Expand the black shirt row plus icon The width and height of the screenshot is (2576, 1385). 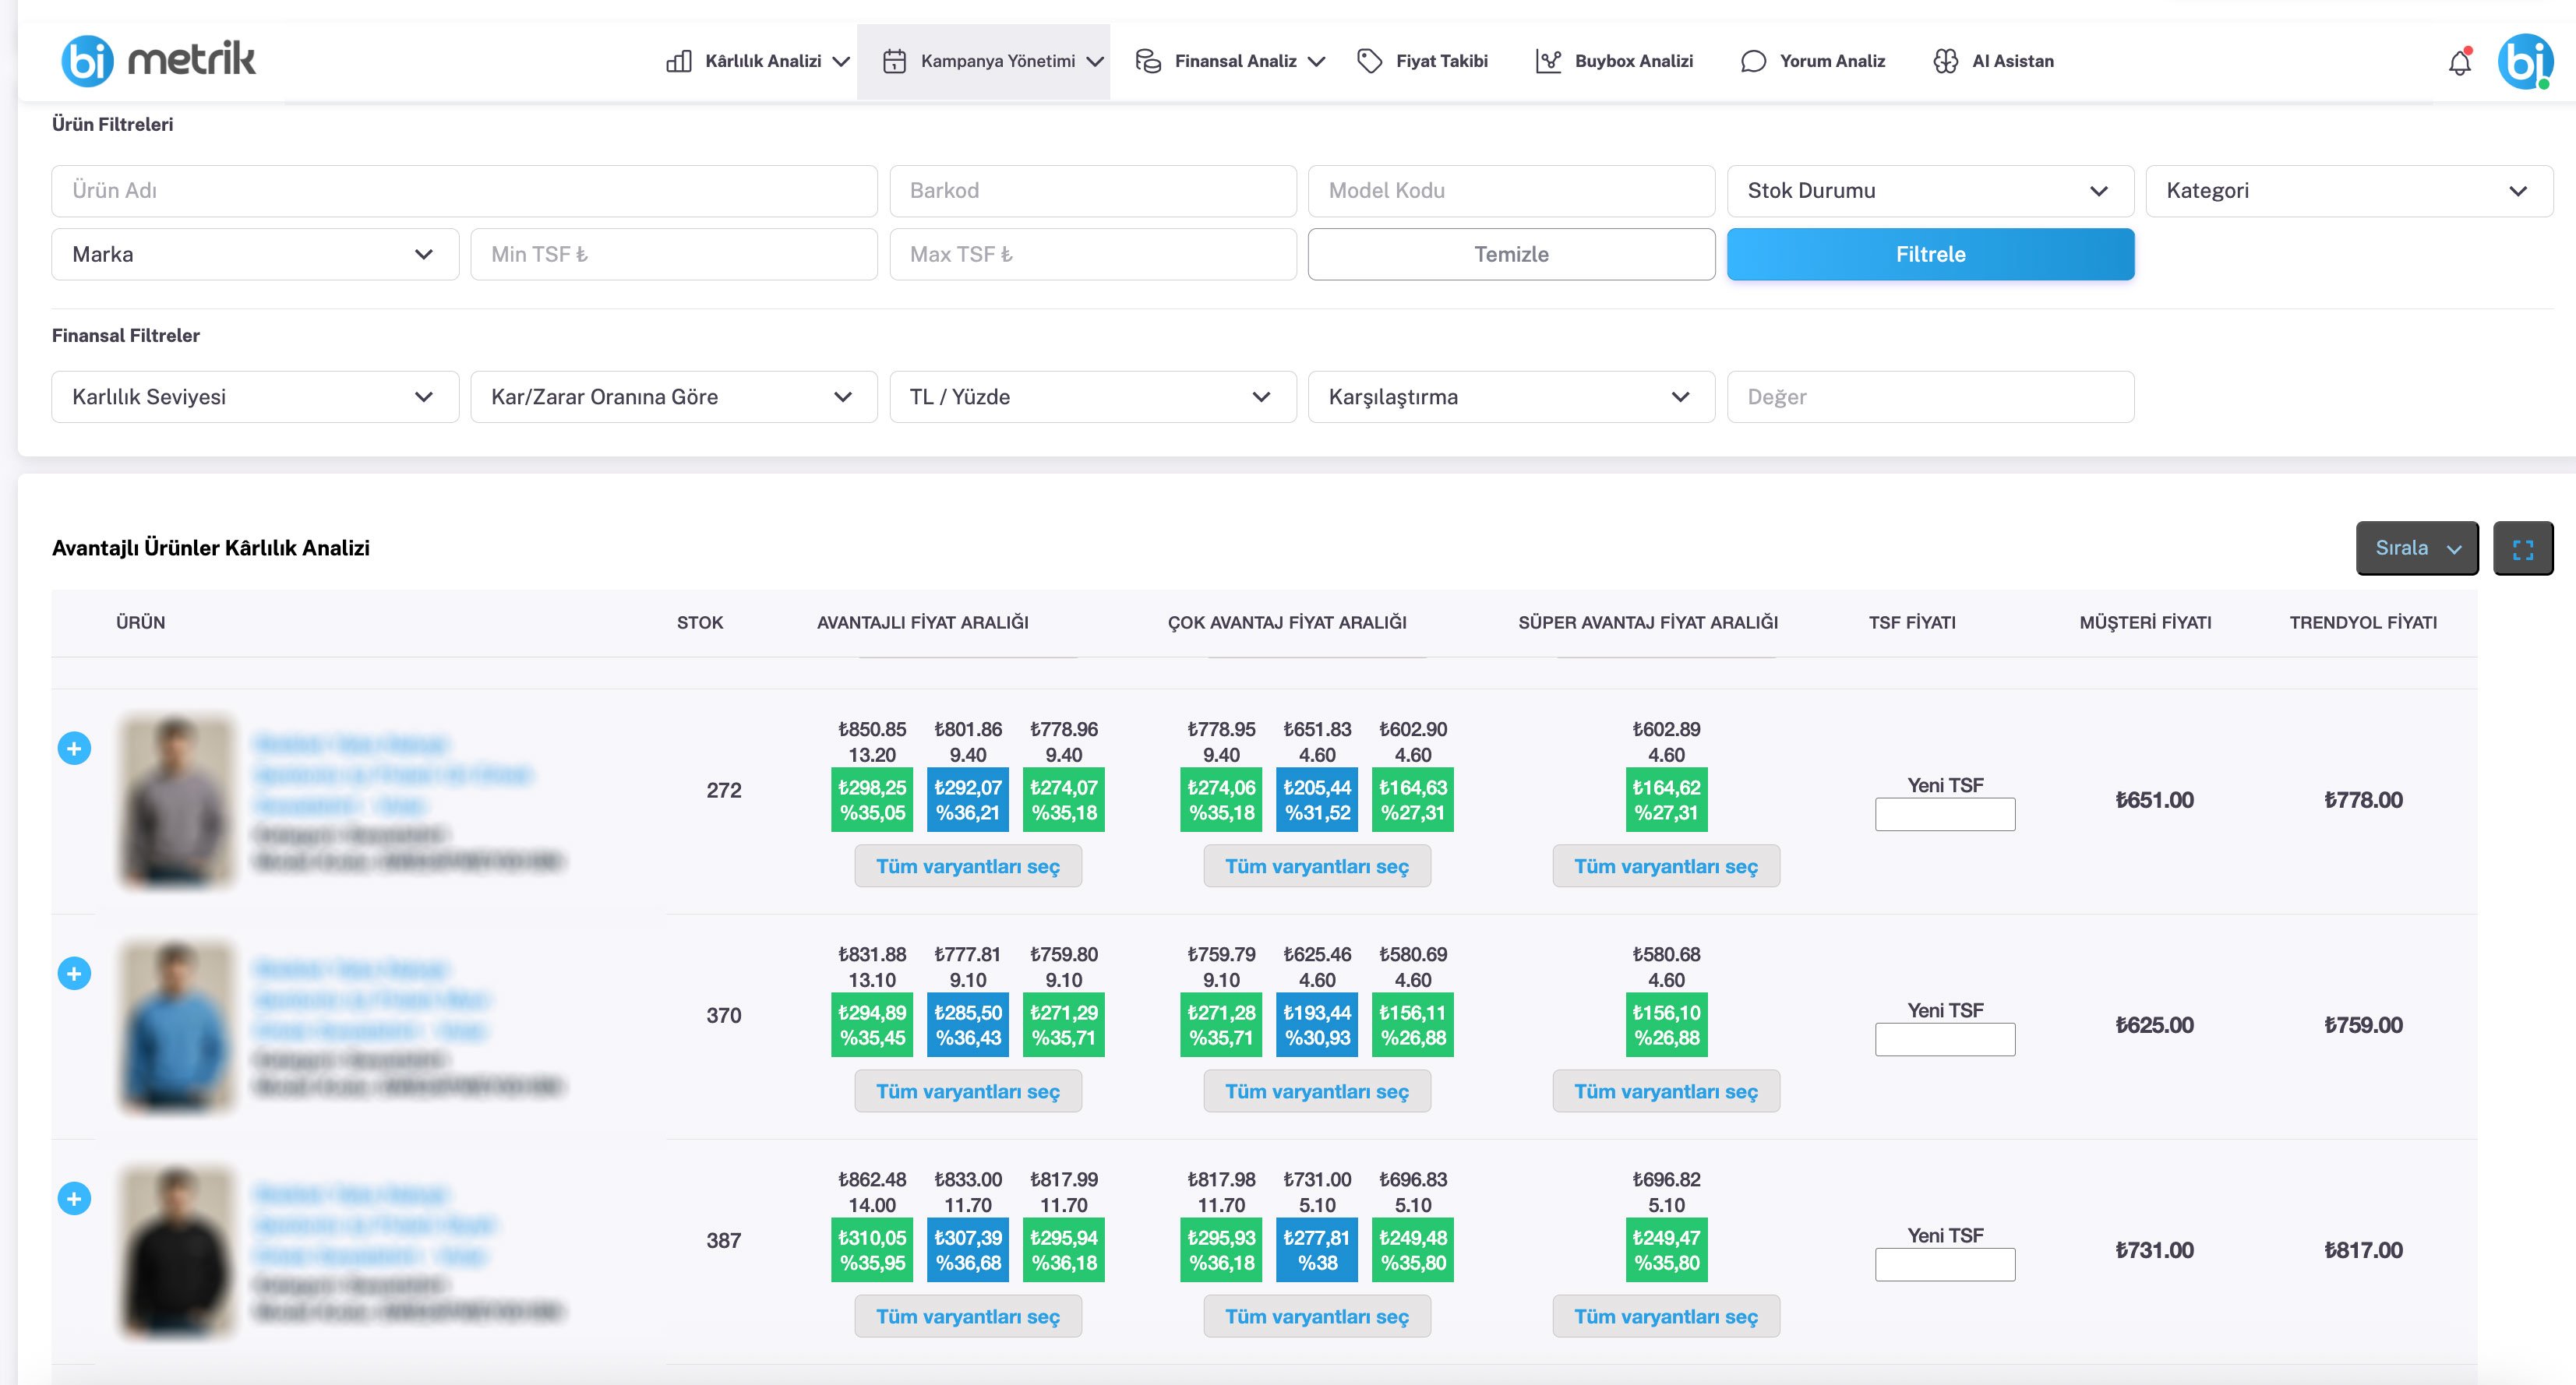coord(74,1198)
